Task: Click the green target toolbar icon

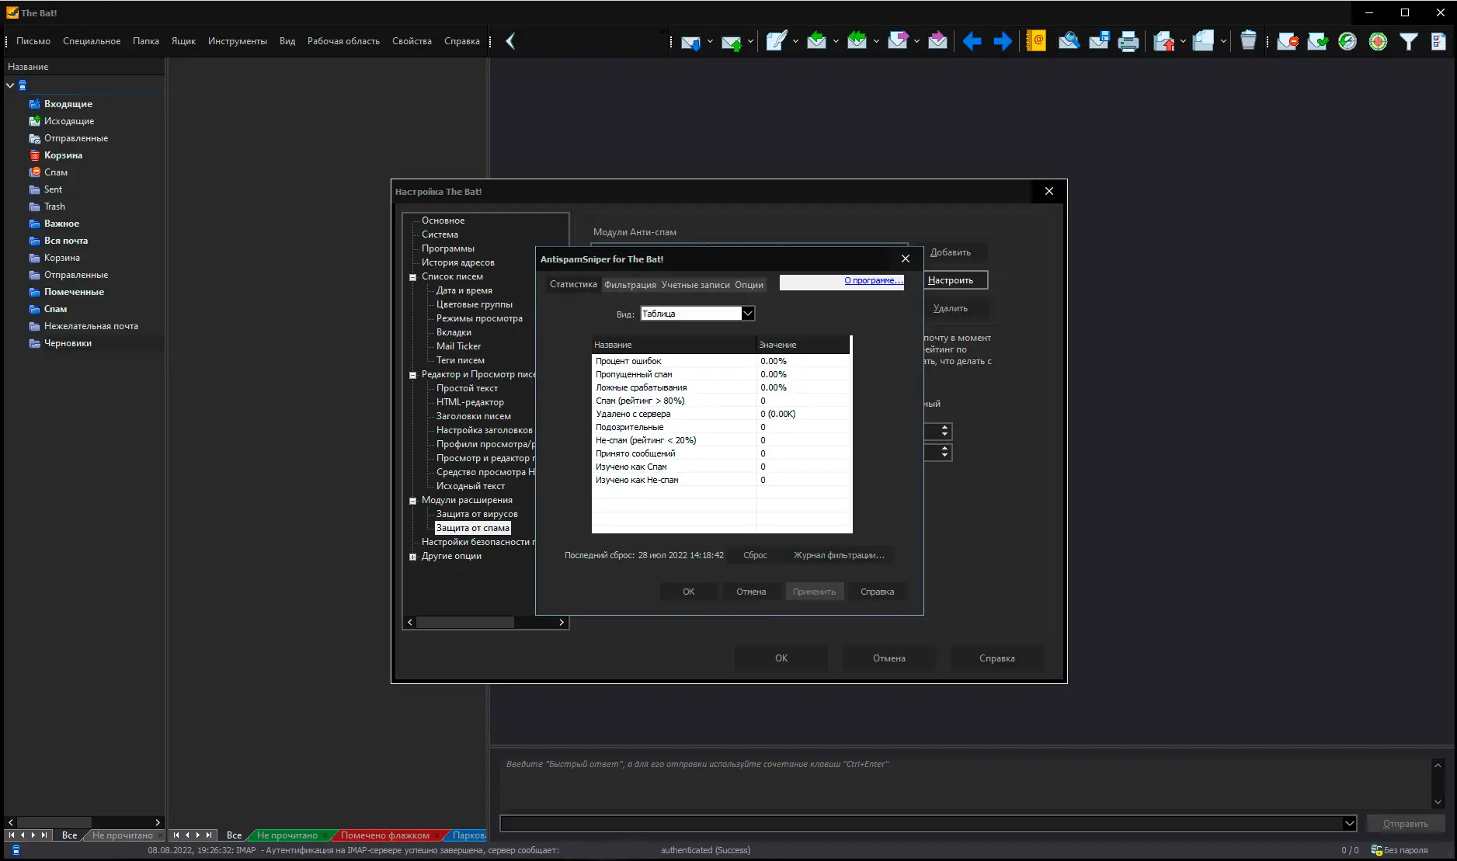Action: (x=1378, y=41)
